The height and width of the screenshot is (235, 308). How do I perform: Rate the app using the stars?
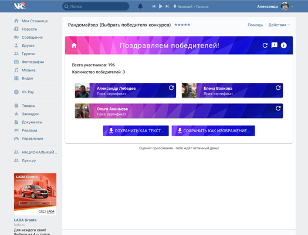pos(182,25)
